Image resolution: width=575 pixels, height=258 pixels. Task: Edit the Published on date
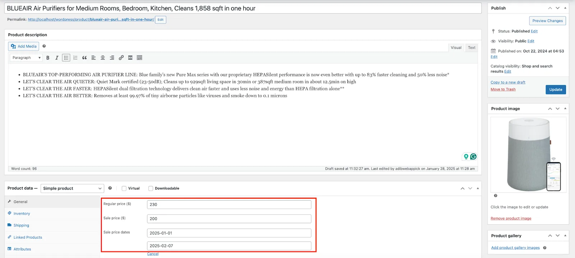[494, 57]
